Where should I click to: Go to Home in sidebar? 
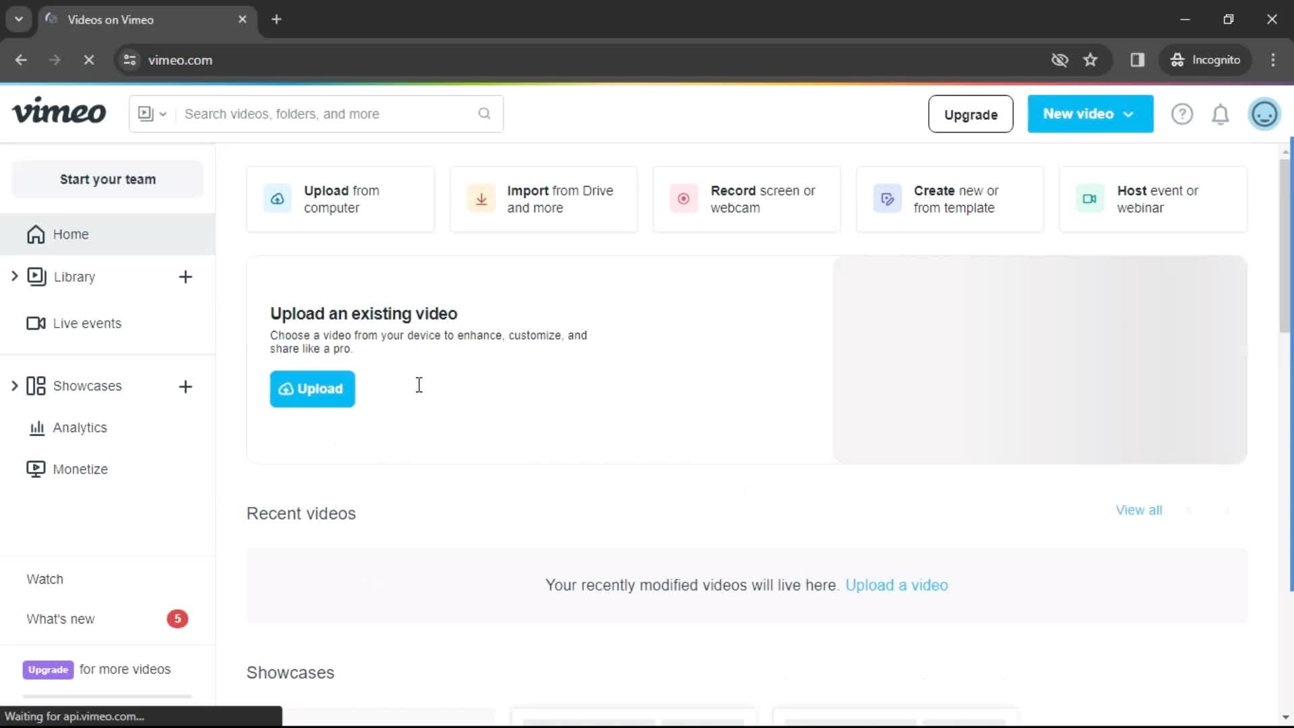pos(108,234)
